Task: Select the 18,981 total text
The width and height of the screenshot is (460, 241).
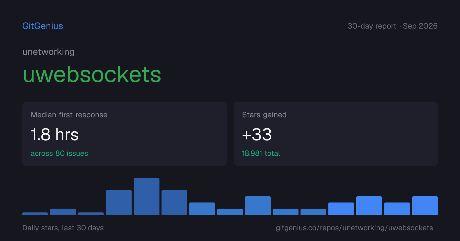Action: 261,153
